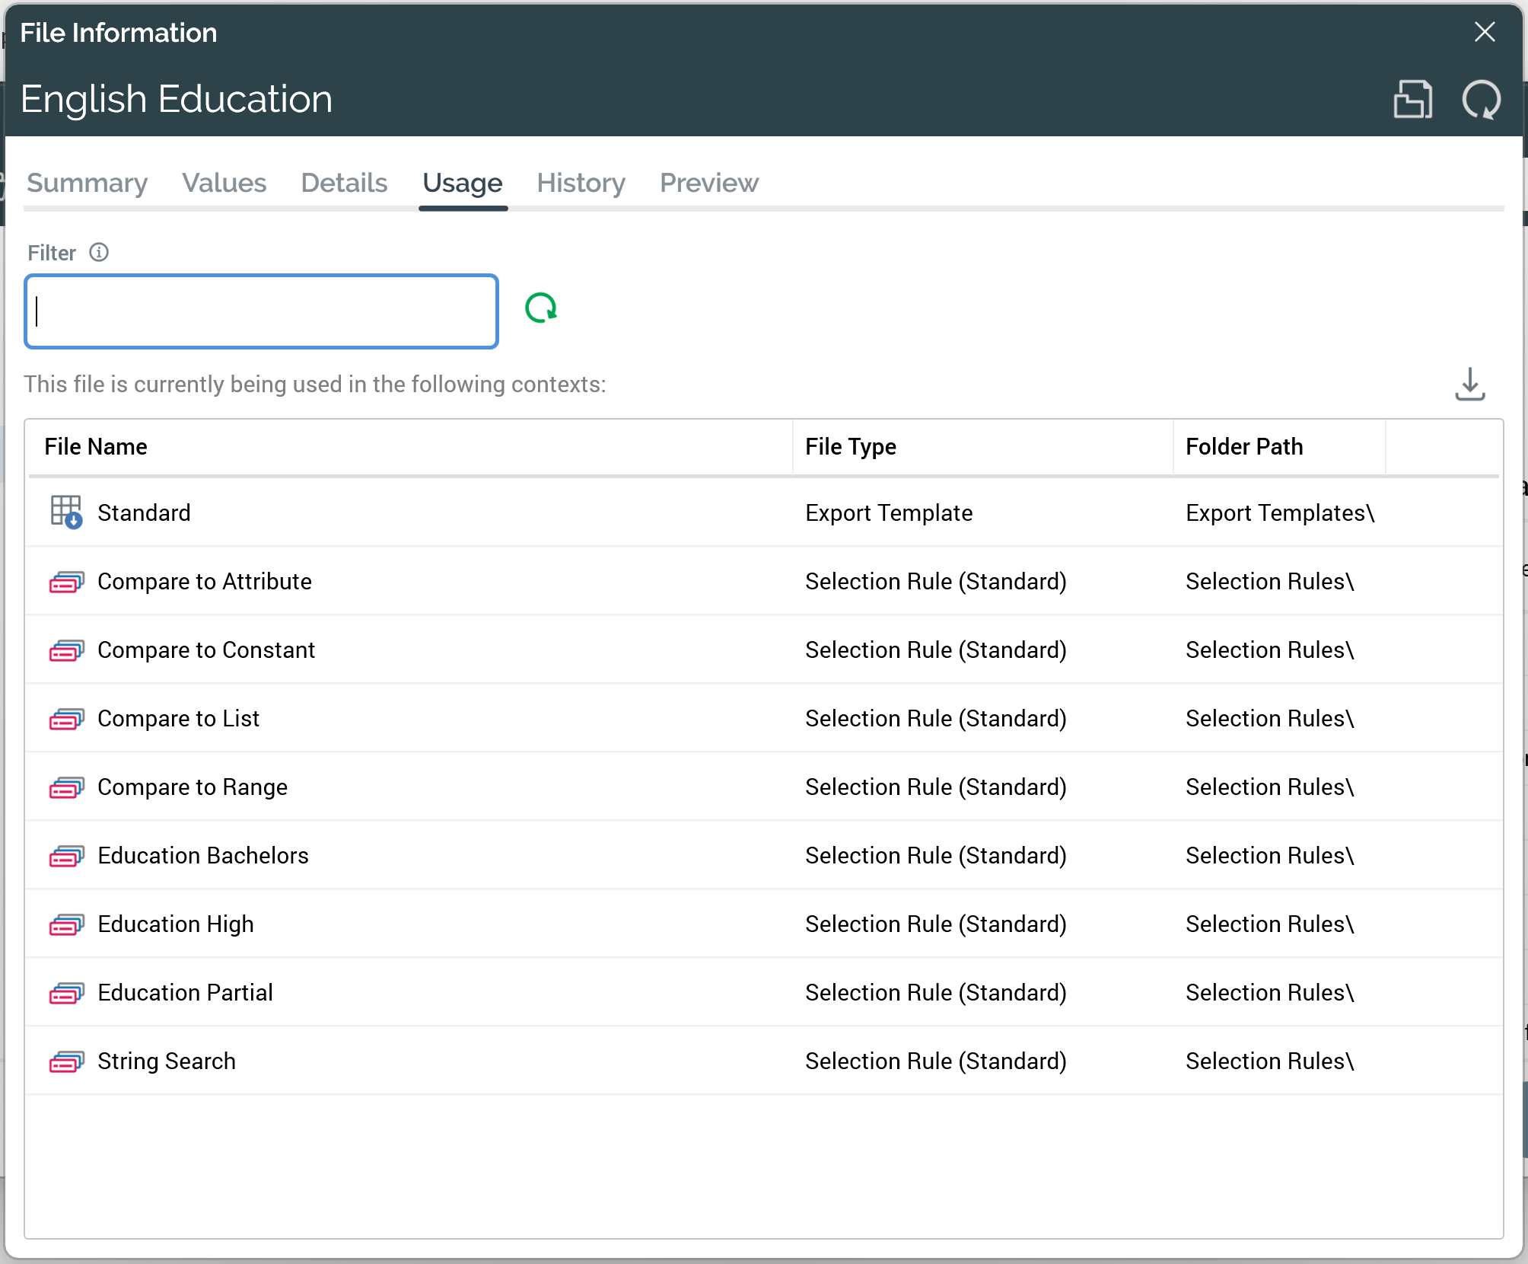Open the Details tab
The height and width of the screenshot is (1264, 1528).
click(x=344, y=183)
